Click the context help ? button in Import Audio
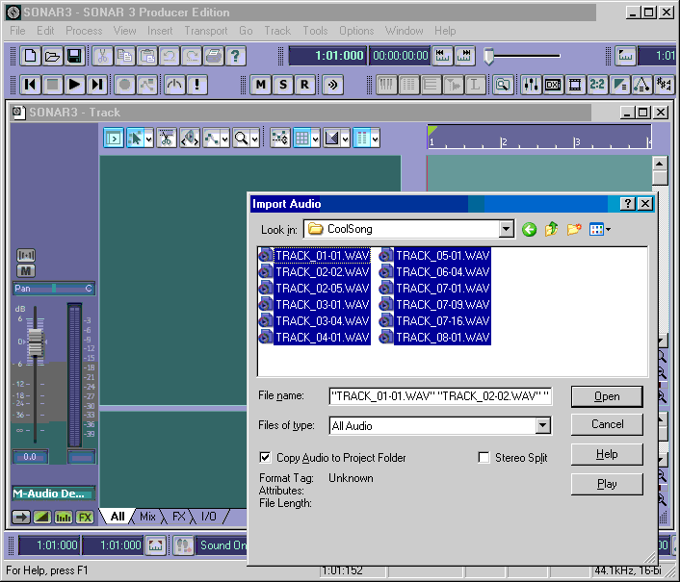The height and width of the screenshot is (582, 680). 628,204
